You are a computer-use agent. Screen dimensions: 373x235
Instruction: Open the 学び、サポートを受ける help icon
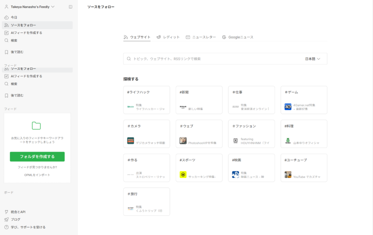coord(6,227)
